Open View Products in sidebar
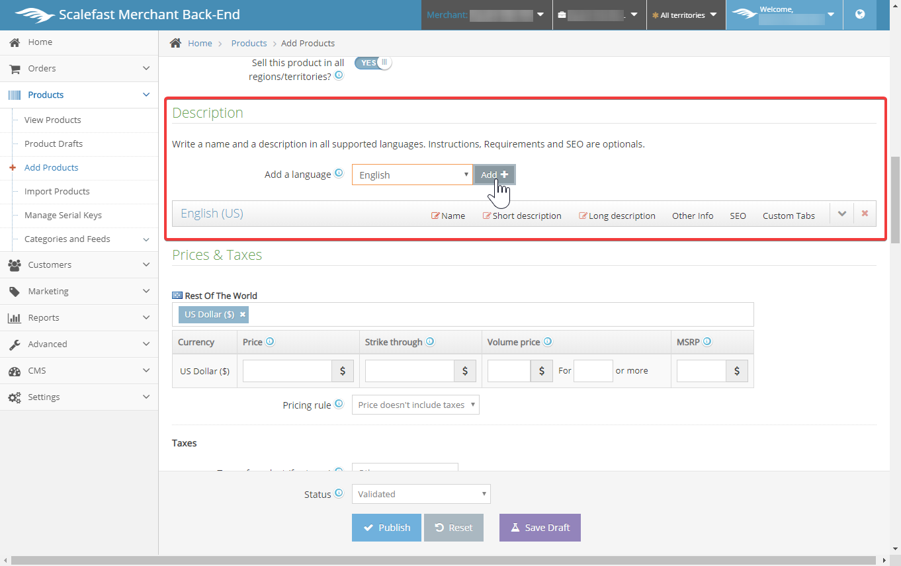The width and height of the screenshot is (901, 566). coord(53,120)
